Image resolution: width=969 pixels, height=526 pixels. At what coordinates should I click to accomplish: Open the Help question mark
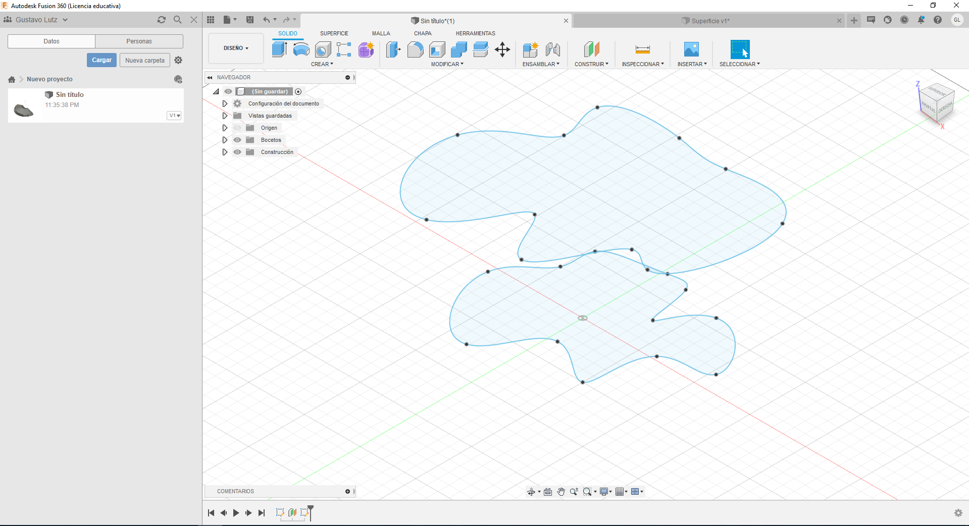pos(938,20)
